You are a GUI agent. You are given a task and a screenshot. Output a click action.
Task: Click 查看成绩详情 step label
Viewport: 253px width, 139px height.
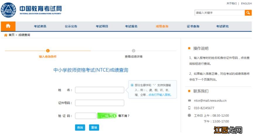(x=134, y=56)
